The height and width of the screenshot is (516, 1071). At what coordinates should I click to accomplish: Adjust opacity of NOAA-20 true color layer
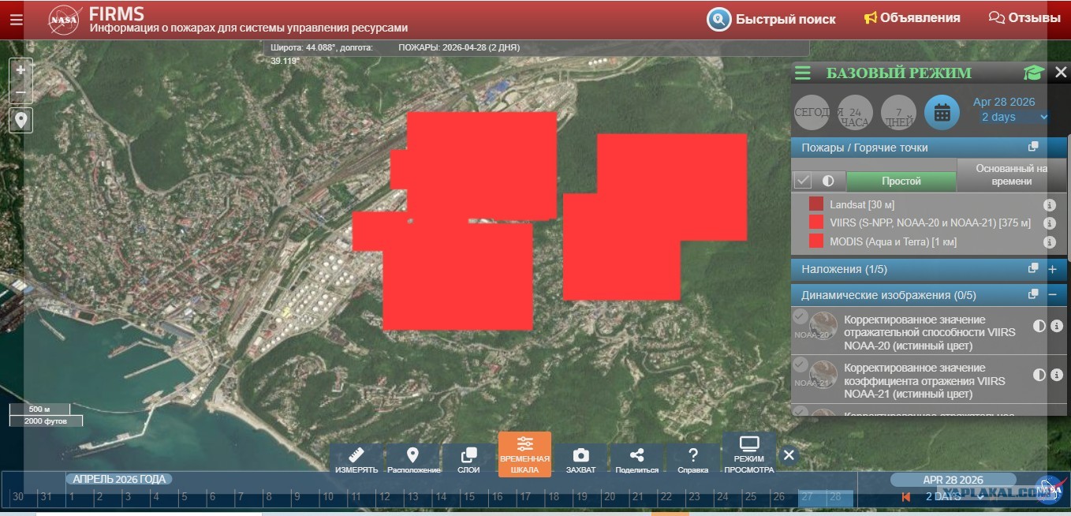click(1039, 326)
